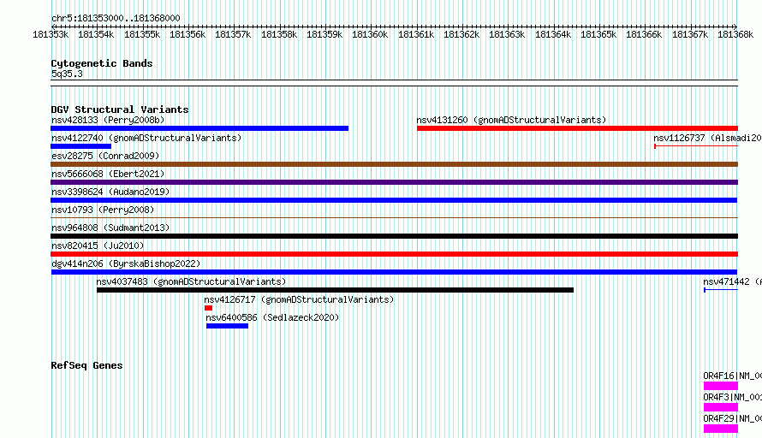Click the 181361k ruler tick label
762x438 pixels.
[416, 34]
